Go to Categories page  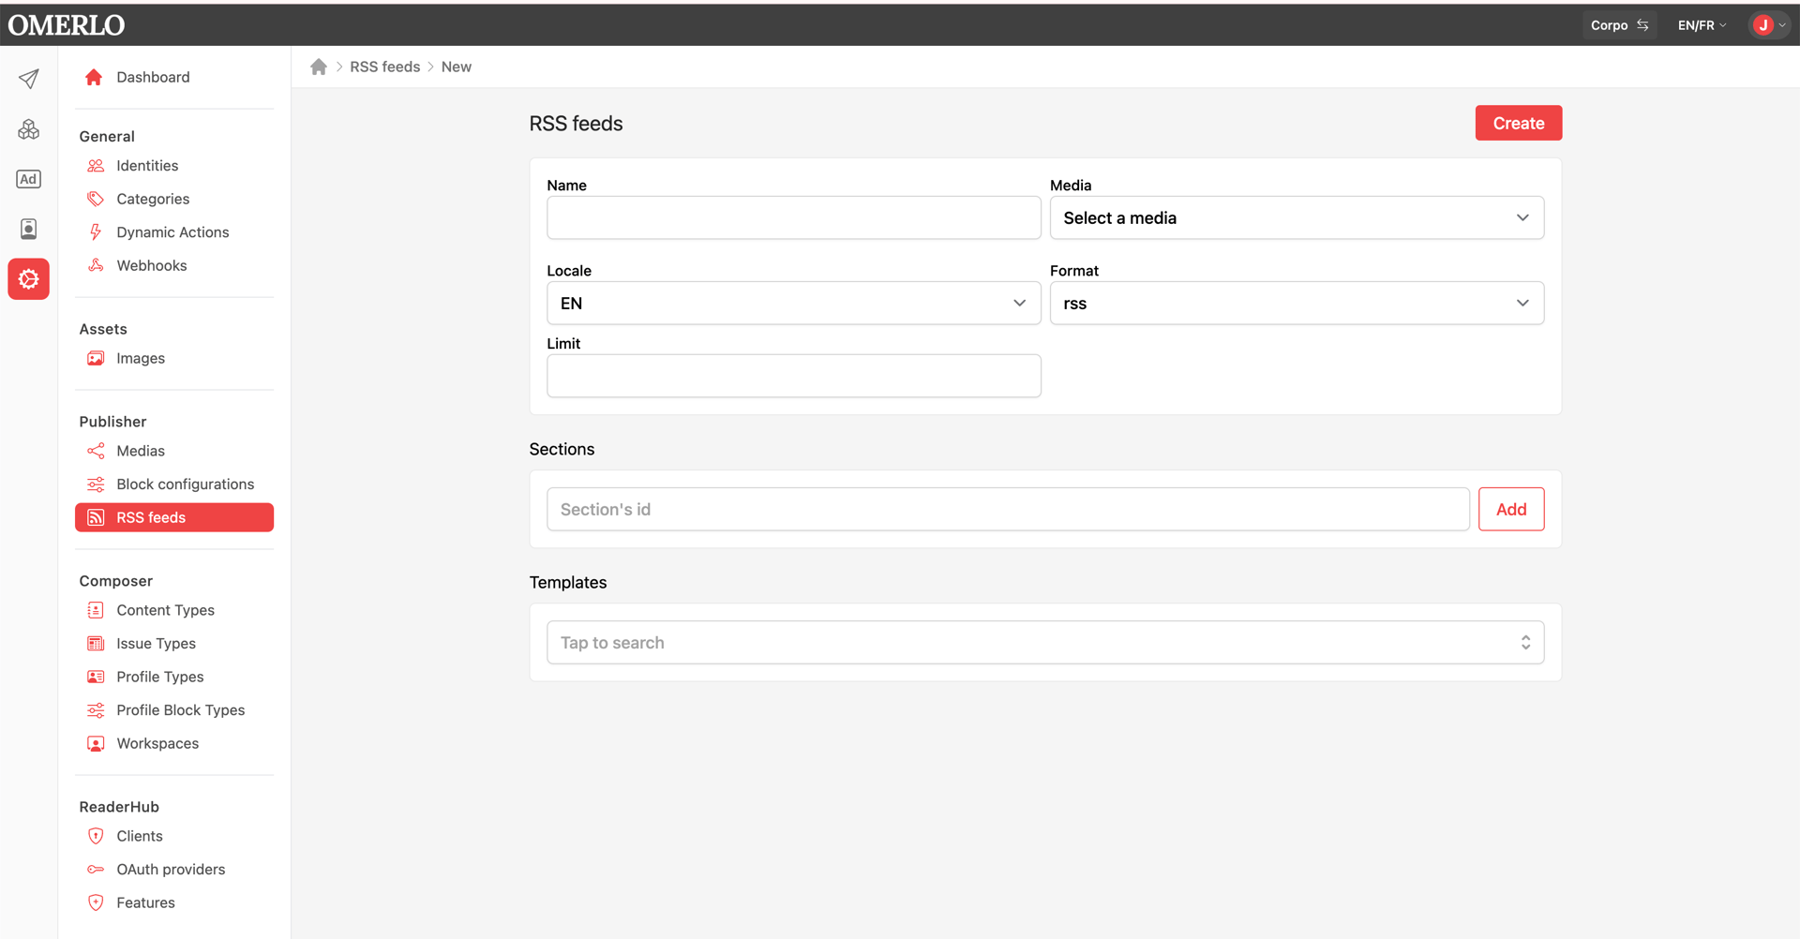pos(153,199)
